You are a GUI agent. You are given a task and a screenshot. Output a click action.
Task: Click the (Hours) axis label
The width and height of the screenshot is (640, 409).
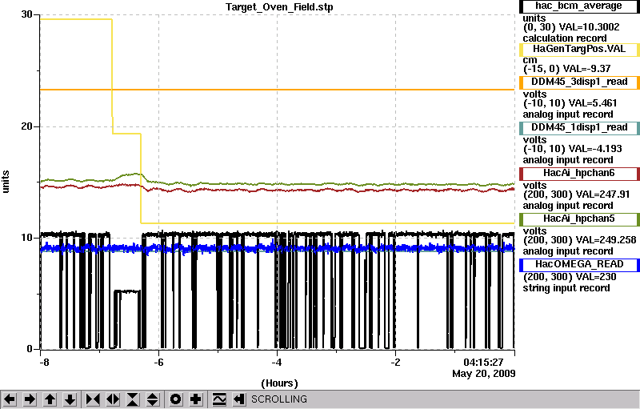click(279, 383)
